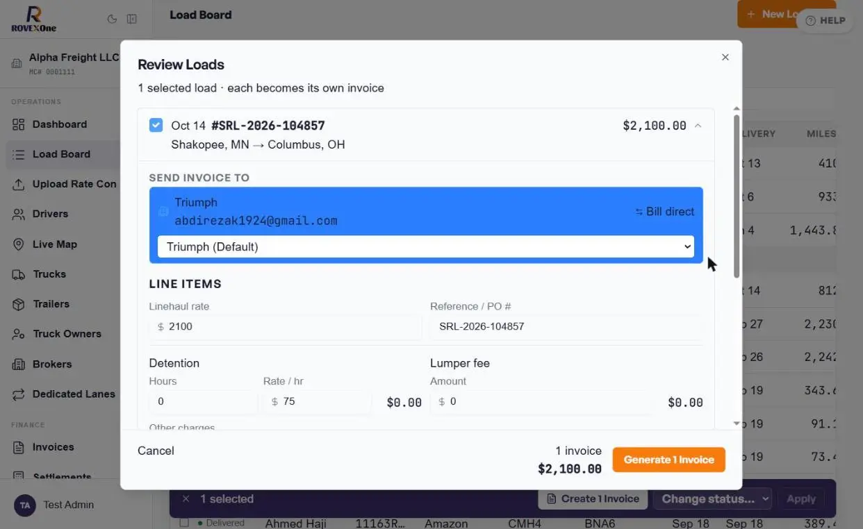Image resolution: width=863 pixels, height=529 pixels.
Task: Clear selection with X in bottom bar
Action: click(x=186, y=498)
